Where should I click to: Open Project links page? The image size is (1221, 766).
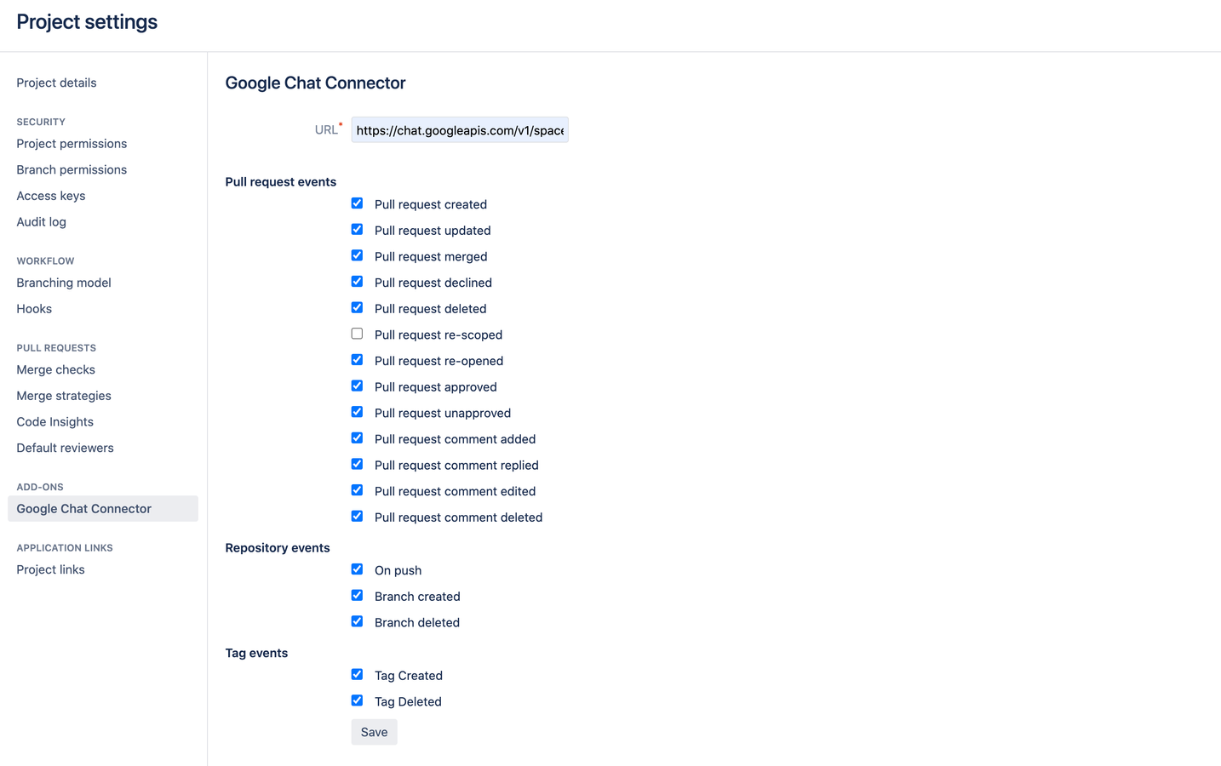pos(50,569)
